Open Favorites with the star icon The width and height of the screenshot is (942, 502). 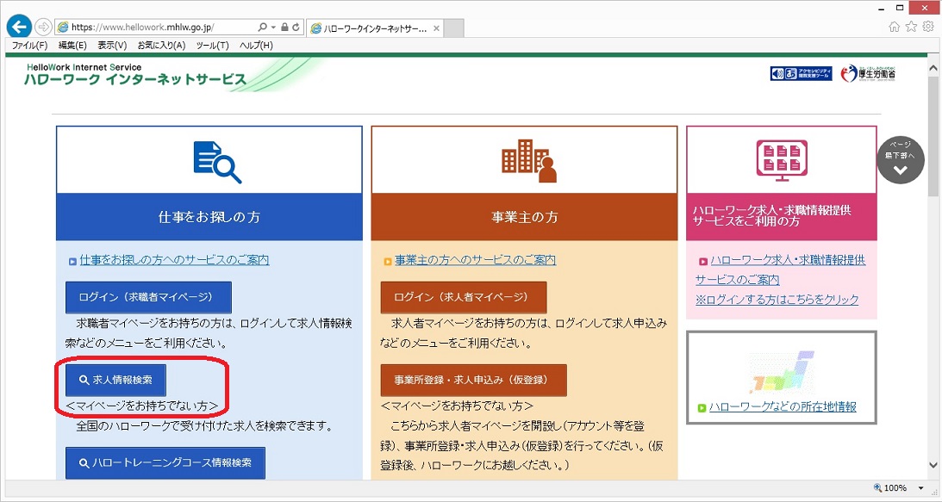point(911,27)
